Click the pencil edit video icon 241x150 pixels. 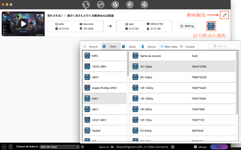pyautogui.click(x=224, y=15)
